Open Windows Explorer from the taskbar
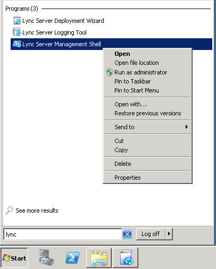 click(x=99, y=258)
